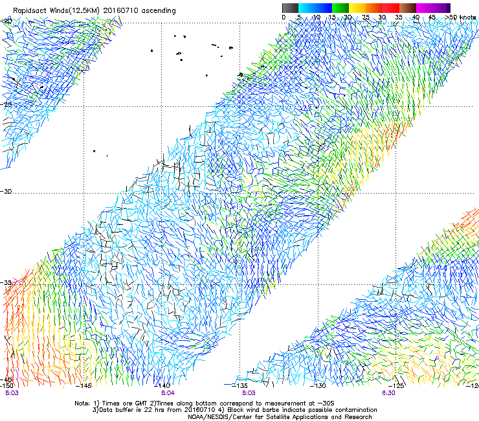Screen dimensions: 479x421
Task: Click the brown 35-40 knots legend segment
Action: pos(408,8)
